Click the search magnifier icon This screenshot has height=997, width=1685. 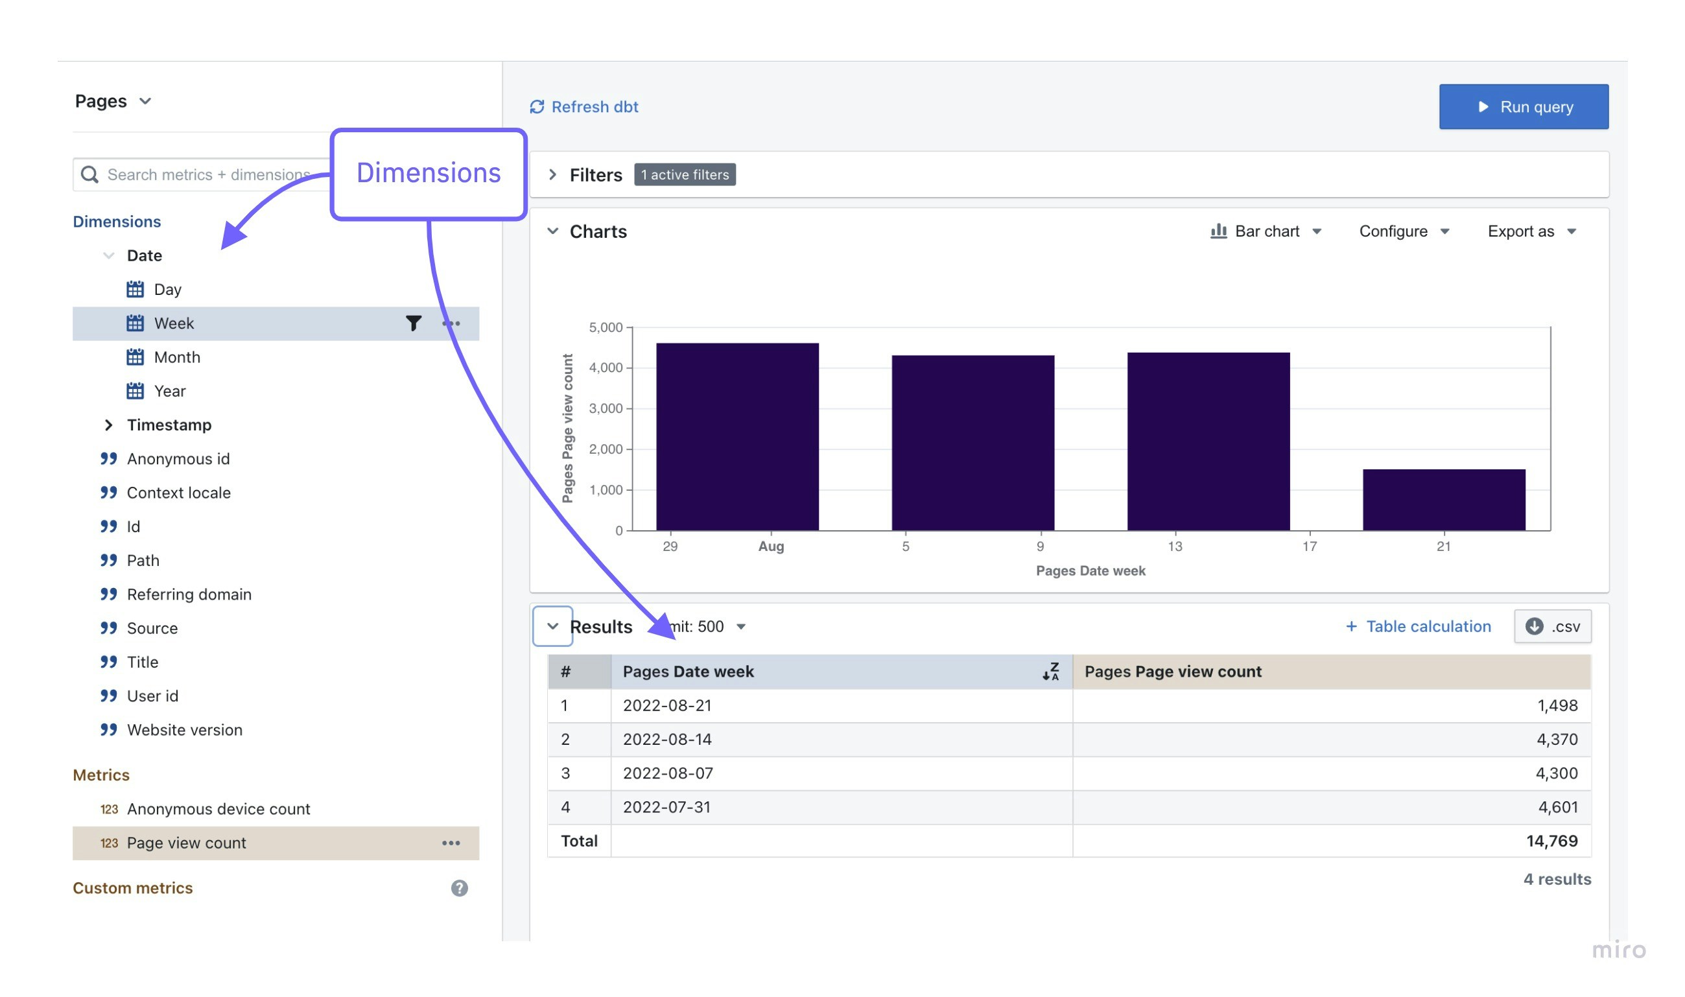[x=89, y=174]
